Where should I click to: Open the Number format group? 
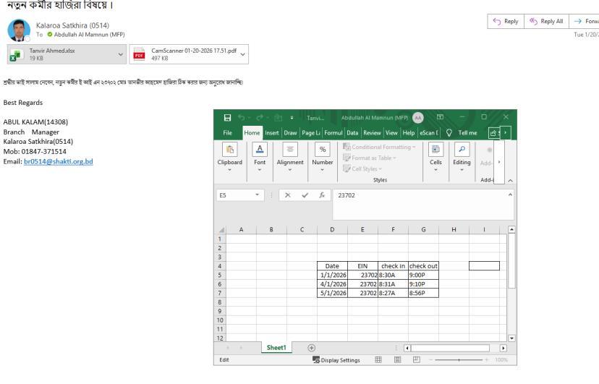pyautogui.click(x=323, y=163)
